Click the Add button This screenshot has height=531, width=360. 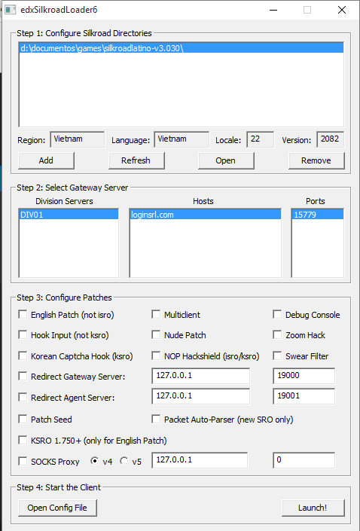(46, 160)
